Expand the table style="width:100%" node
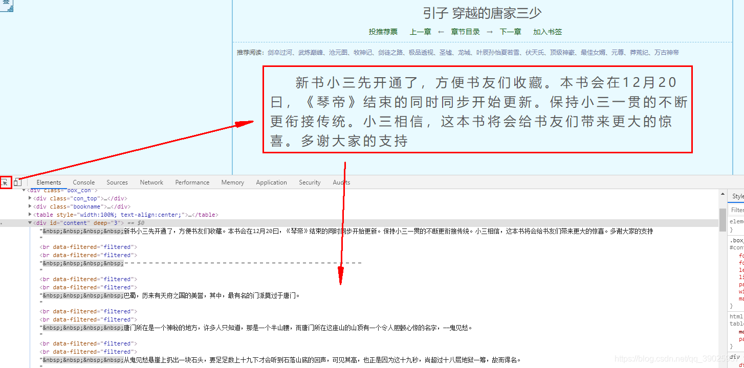 (30, 215)
